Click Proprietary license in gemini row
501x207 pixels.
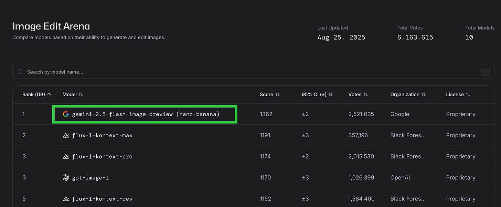coord(461,114)
